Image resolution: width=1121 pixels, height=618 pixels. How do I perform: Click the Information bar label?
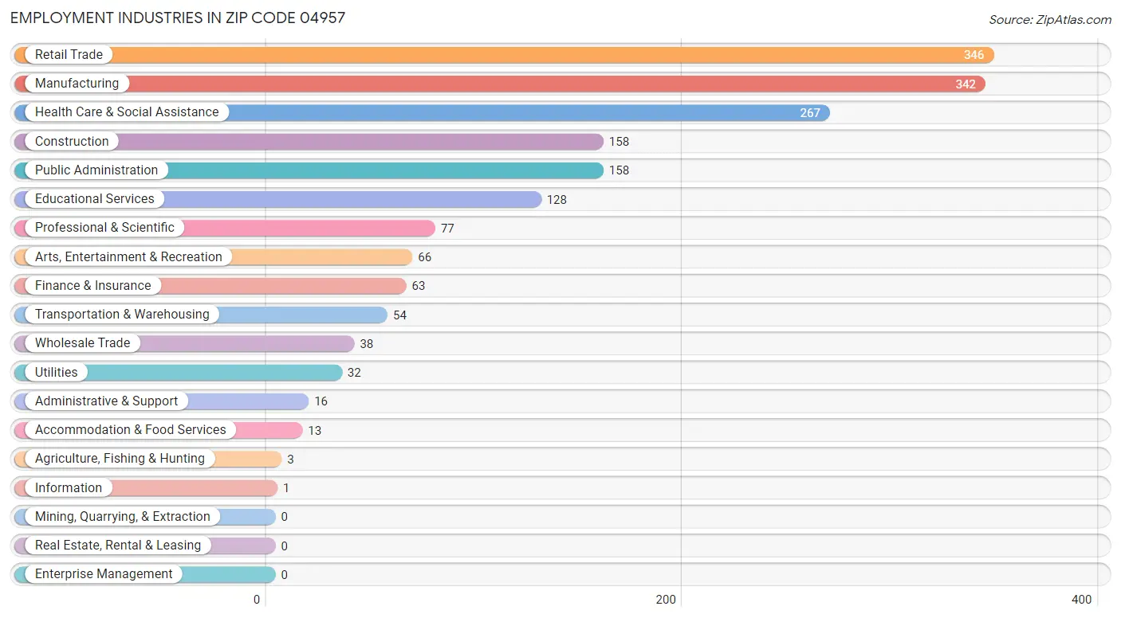click(x=69, y=488)
